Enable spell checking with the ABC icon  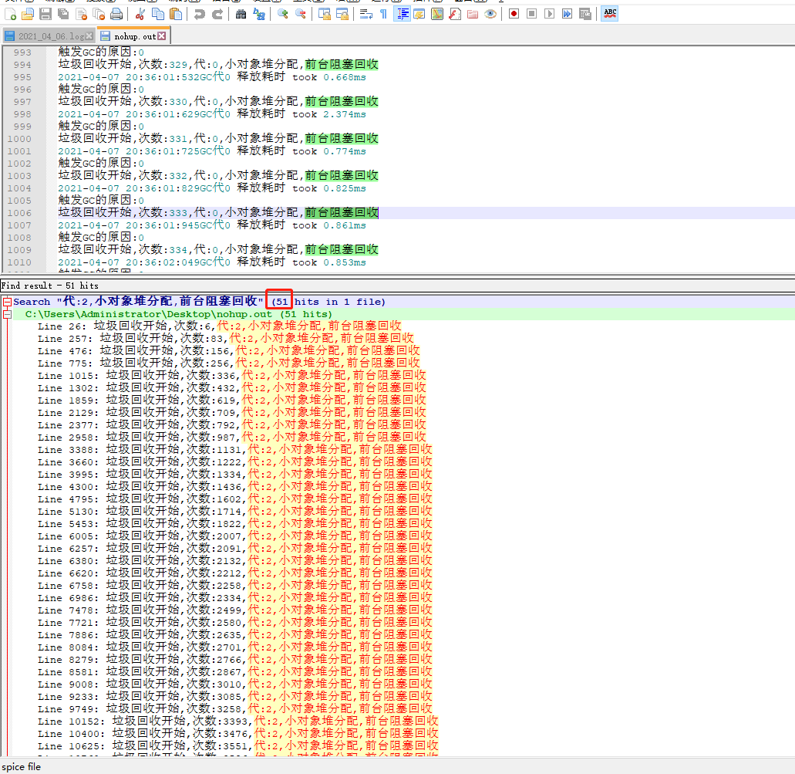point(608,13)
